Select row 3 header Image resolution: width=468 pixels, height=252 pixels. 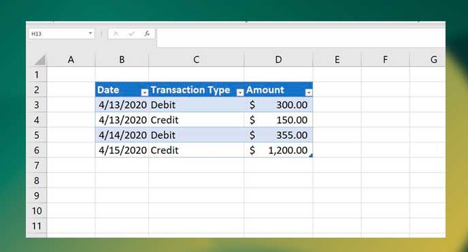tap(37, 105)
